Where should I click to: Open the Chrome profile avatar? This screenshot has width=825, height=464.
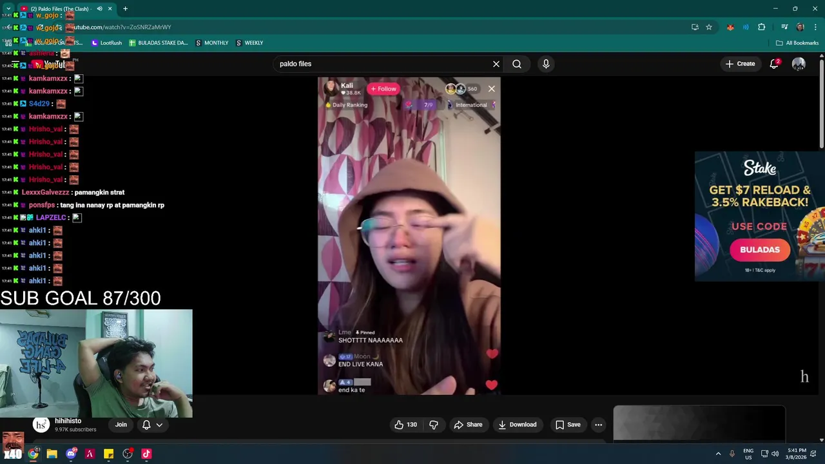point(801,27)
